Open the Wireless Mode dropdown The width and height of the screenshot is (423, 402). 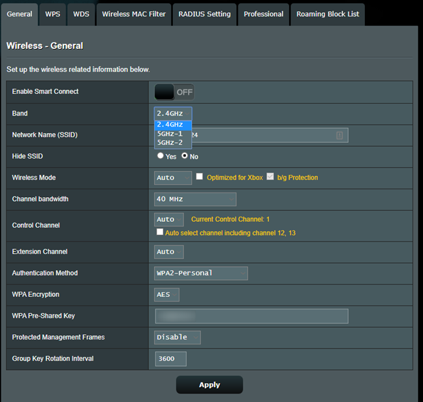point(173,178)
